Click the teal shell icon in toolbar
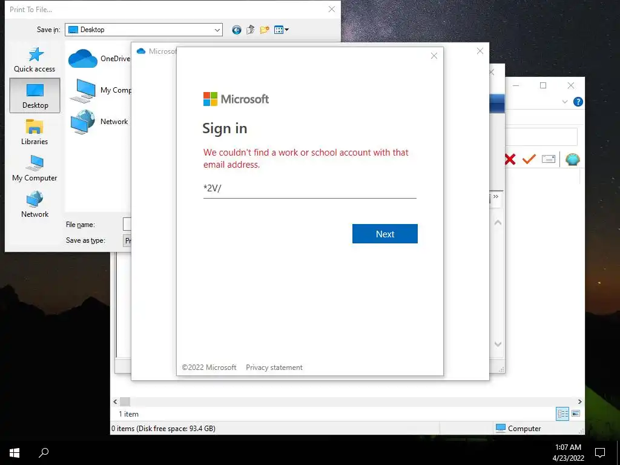Image resolution: width=620 pixels, height=465 pixels. click(x=573, y=159)
